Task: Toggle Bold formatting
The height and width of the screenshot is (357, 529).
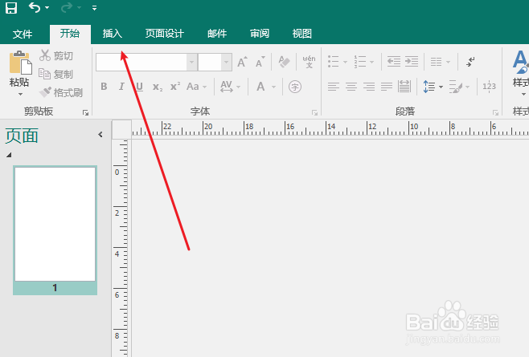Action: tap(104, 87)
